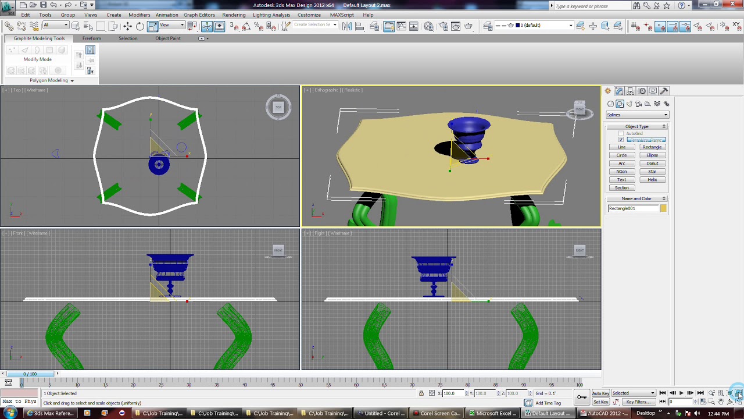744x419 pixels.
Task: Save the scene with the floppy icon
Action: [43, 5]
